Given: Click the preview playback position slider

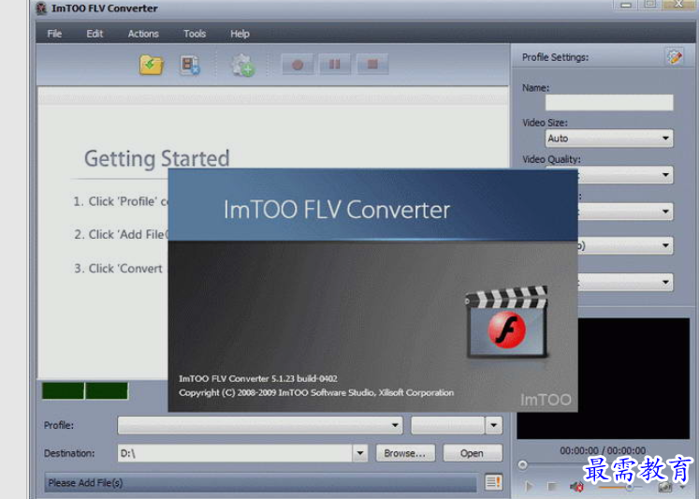Looking at the screenshot, I should tap(522, 465).
